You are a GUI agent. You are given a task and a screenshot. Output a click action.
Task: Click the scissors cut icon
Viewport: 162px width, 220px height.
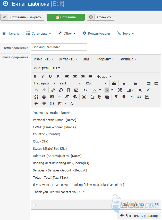point(84,97)
